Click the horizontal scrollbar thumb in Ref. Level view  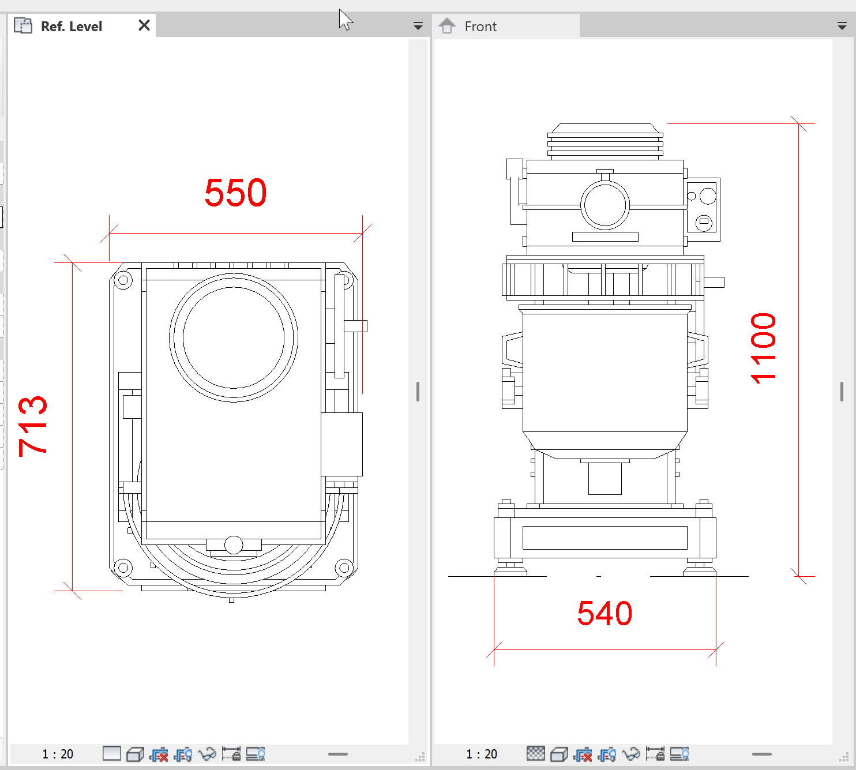tap(338, 754)
